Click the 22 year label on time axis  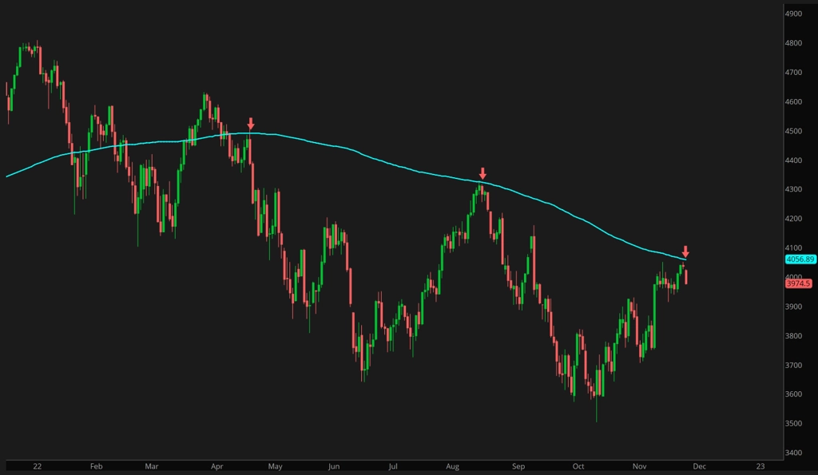coord(37,466)
